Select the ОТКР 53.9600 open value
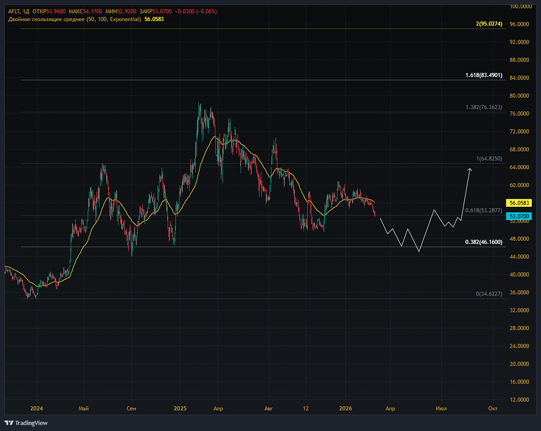Image resolution: width=541 pixels, height=431 pixels. click(x=49, y=11)
